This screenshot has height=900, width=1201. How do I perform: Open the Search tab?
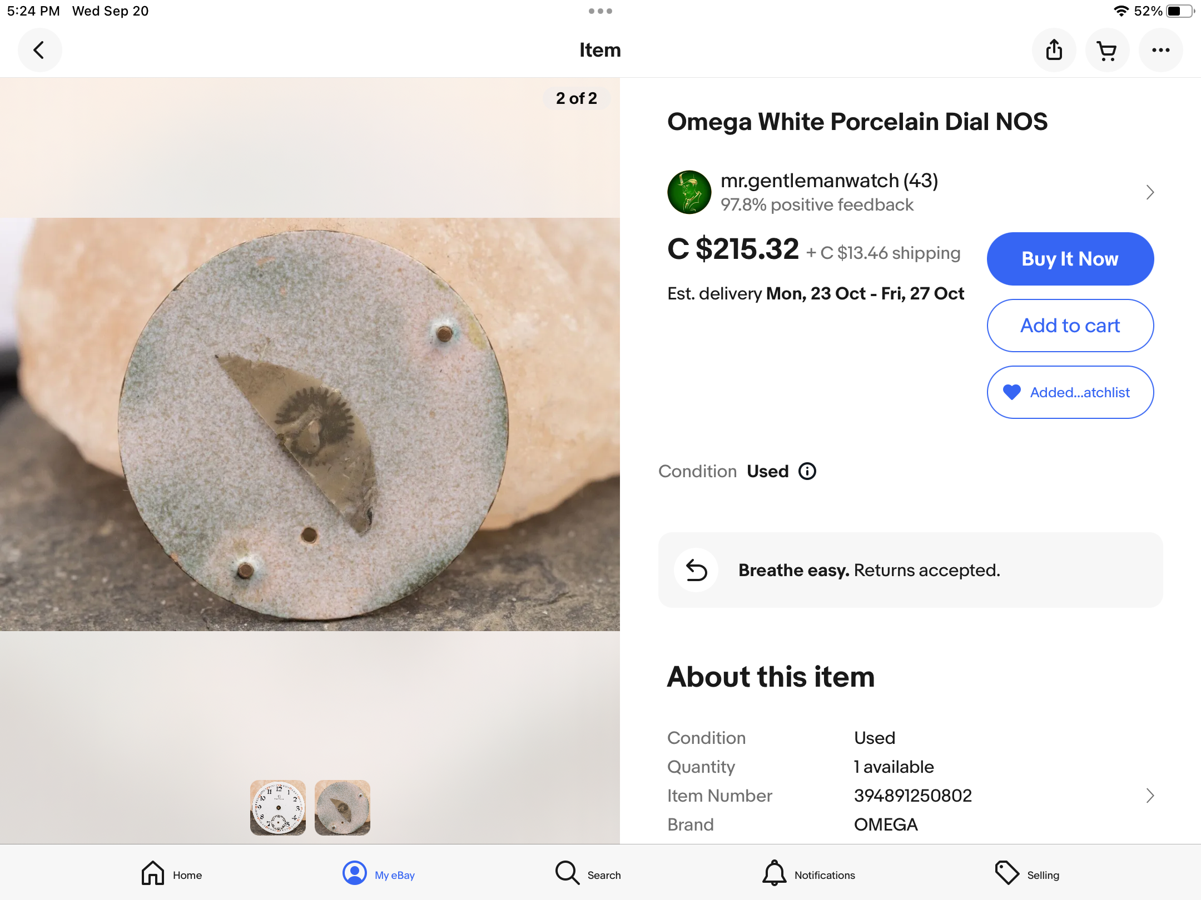click(588, 873)
